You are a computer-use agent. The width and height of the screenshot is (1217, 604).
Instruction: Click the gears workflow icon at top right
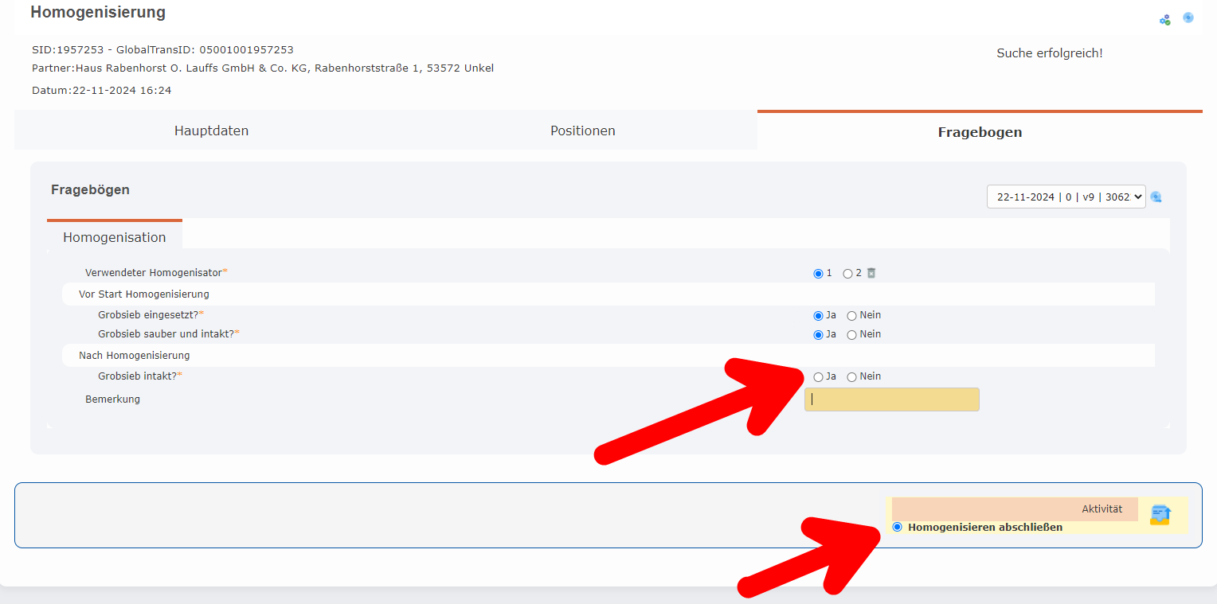(1164, 20)
